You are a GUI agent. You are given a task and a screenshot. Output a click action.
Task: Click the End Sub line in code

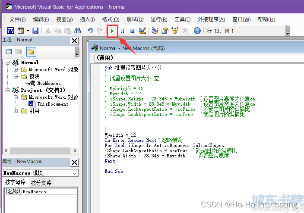tap(114, 171)
